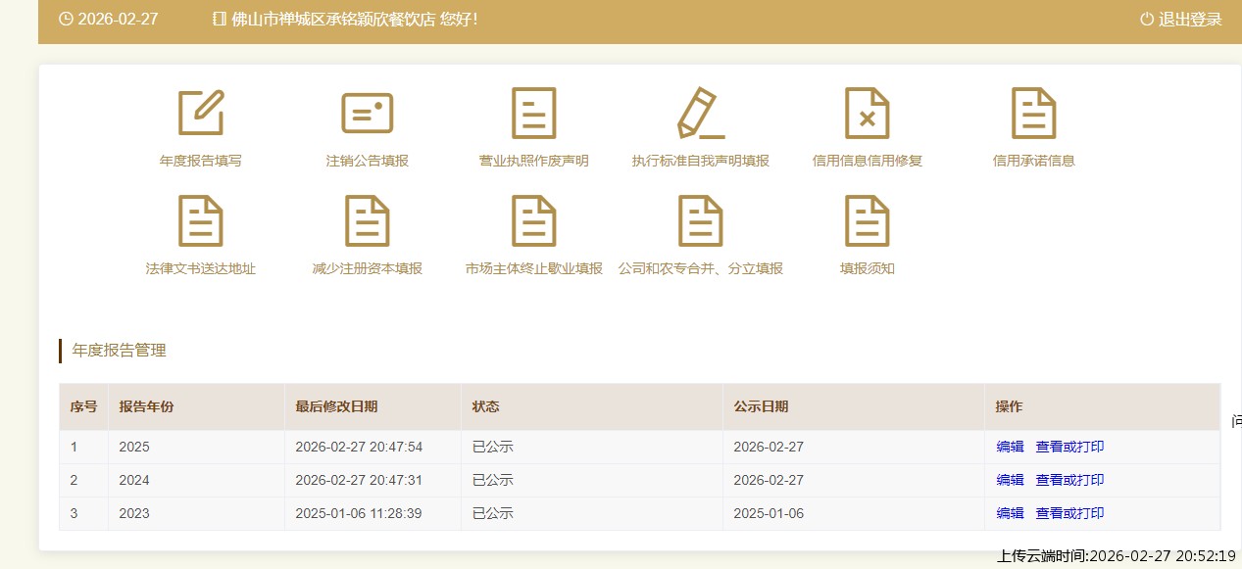Open 法律文书送达地址 icon
This screenshot has width=1242, height=569.
[201, 221]
